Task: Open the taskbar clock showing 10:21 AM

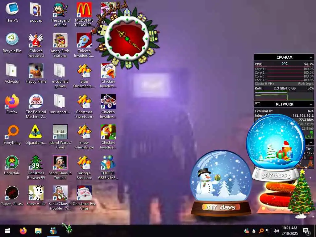Action: coord(289,231)
